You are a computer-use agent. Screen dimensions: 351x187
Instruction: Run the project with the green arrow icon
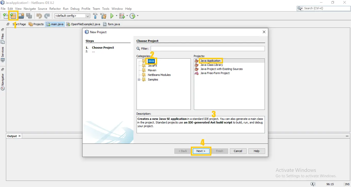coord(112,16)
